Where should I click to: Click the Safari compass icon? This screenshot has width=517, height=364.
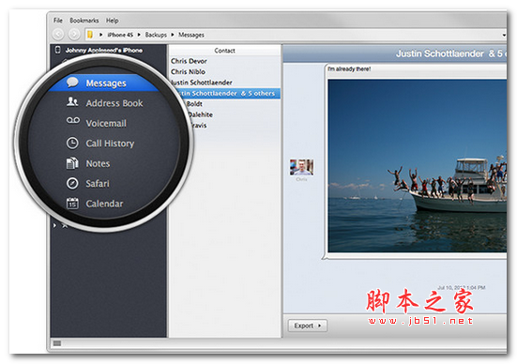coord(72,183)
